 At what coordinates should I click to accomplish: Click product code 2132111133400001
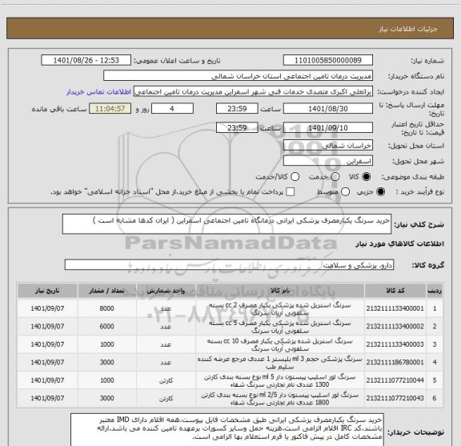click(395, 308)
